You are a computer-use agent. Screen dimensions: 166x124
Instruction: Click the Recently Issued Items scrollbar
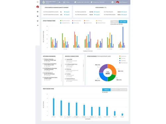tap(83, 70)
